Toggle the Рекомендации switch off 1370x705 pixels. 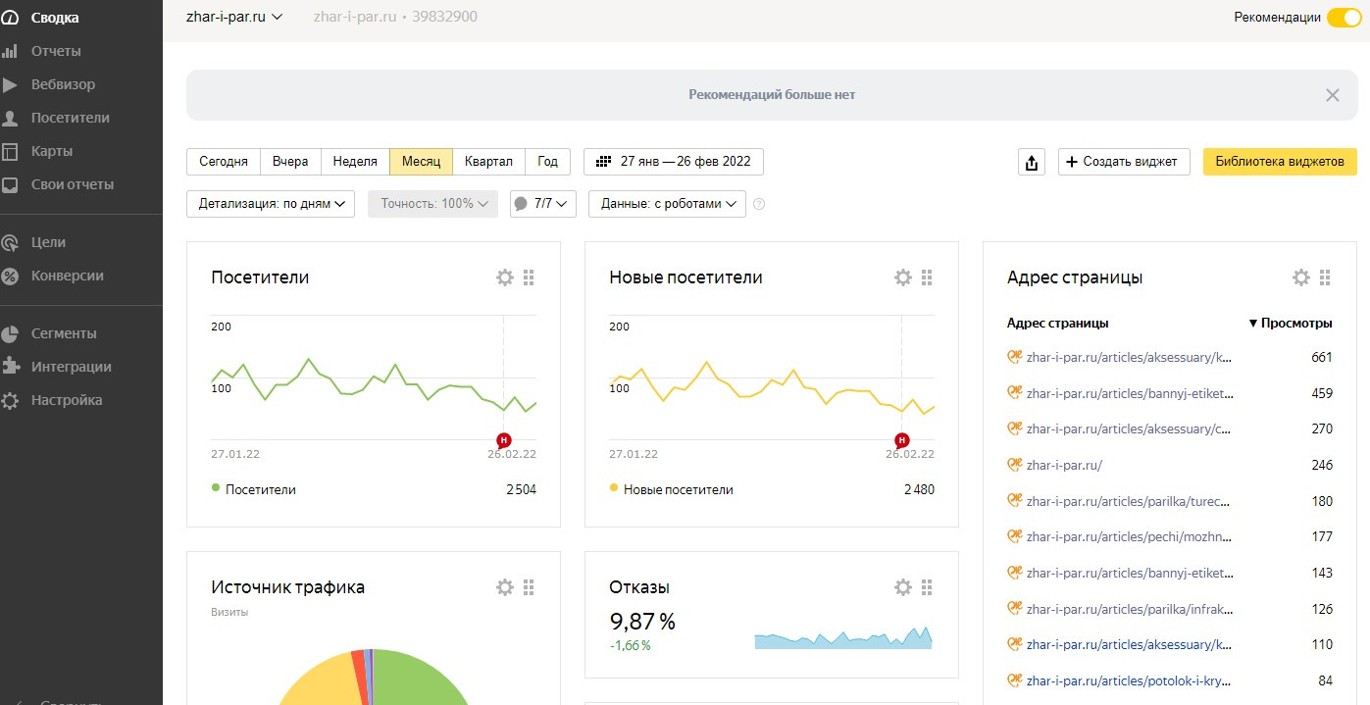(1343, 18)
